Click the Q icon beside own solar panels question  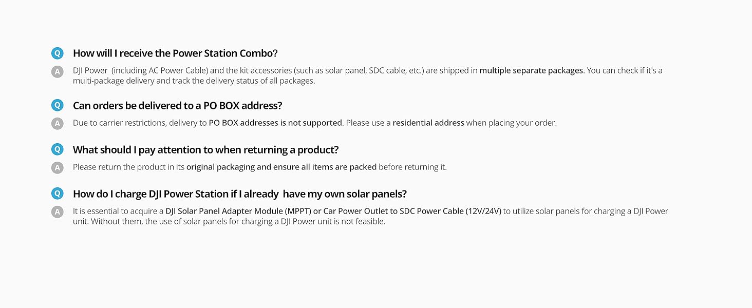click(x=58, y=194)
